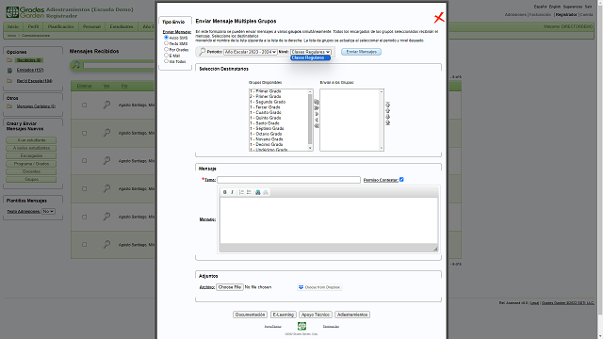The width and height of the screenshot is (603, 339).
Task: Open the Perfil menu
Action: pyautogui.click(x=34, y=27)
